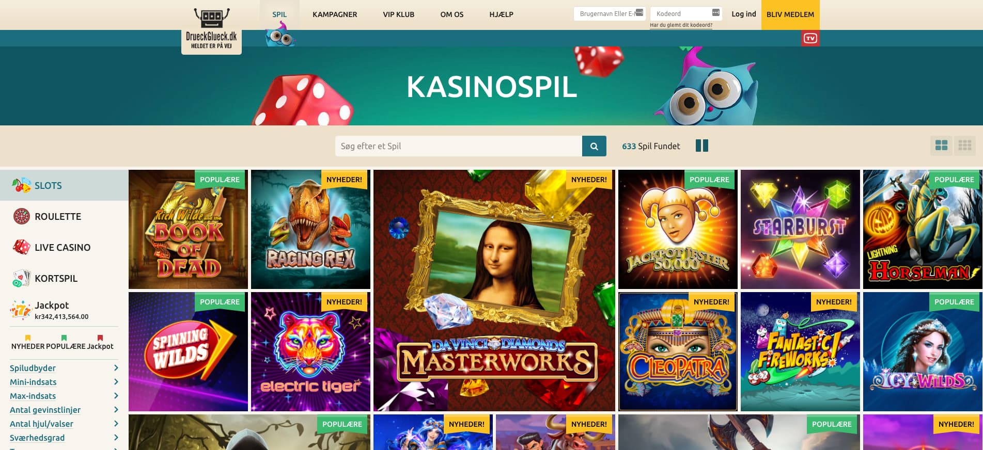Image resolution: width=983 pixels, height=450 pixels.
Task: Click the pause icon beside Spil Fundet
Action: click(701, 146)
